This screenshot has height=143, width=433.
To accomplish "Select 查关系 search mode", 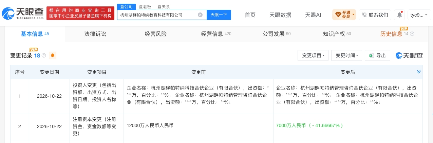I will click(164, 6).
